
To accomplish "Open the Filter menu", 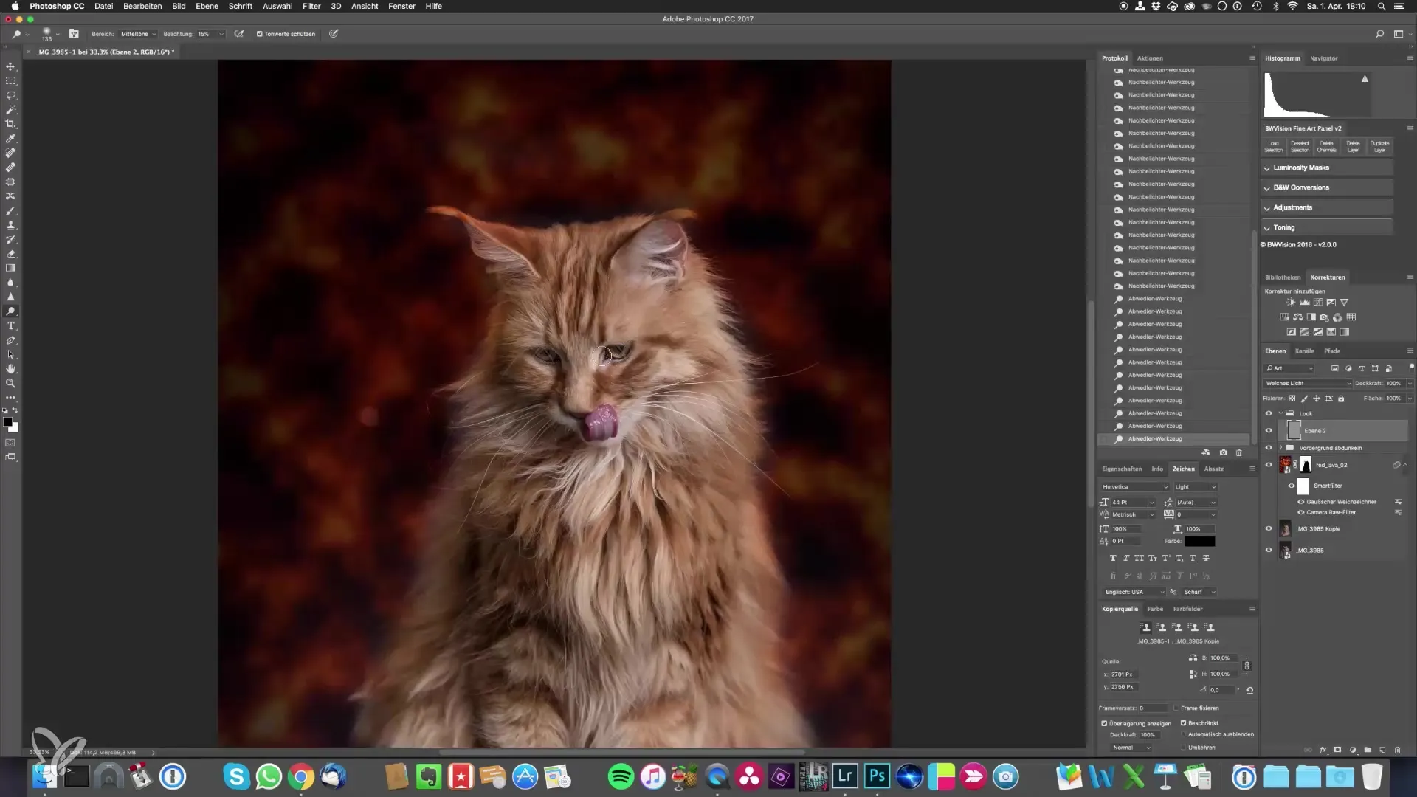I will pos(311,6).
